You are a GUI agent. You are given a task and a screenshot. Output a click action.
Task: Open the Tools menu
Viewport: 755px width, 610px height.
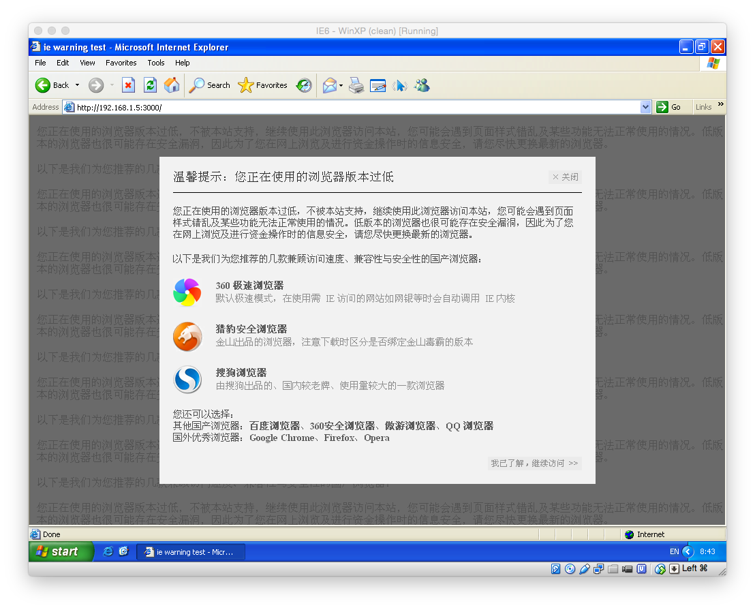coord(156,63)
